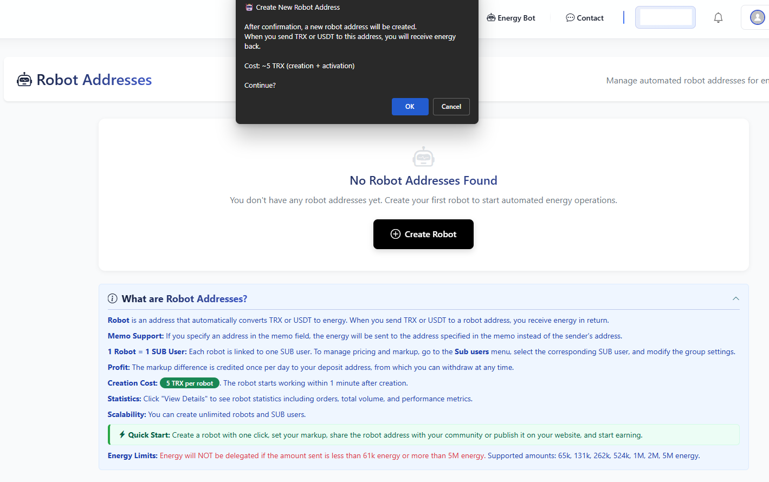Viewport: 769px width, 482px height.
Task: Click the What are Robot Addresses? section header
Action: point(184,299)
